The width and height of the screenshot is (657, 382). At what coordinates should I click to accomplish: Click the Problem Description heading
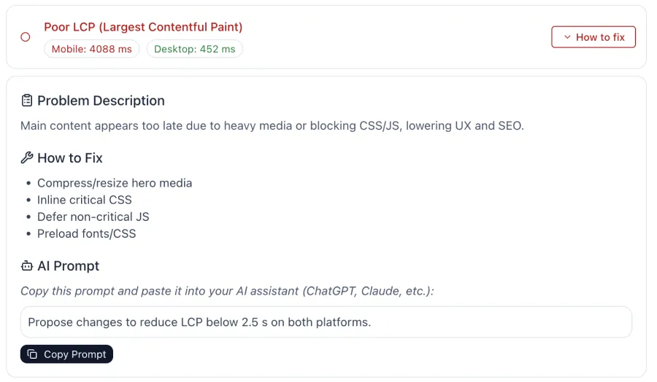101,101
